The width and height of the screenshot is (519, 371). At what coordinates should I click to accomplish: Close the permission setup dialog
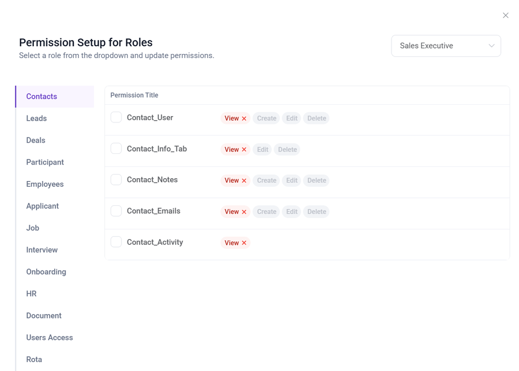[x=505, y=15]
